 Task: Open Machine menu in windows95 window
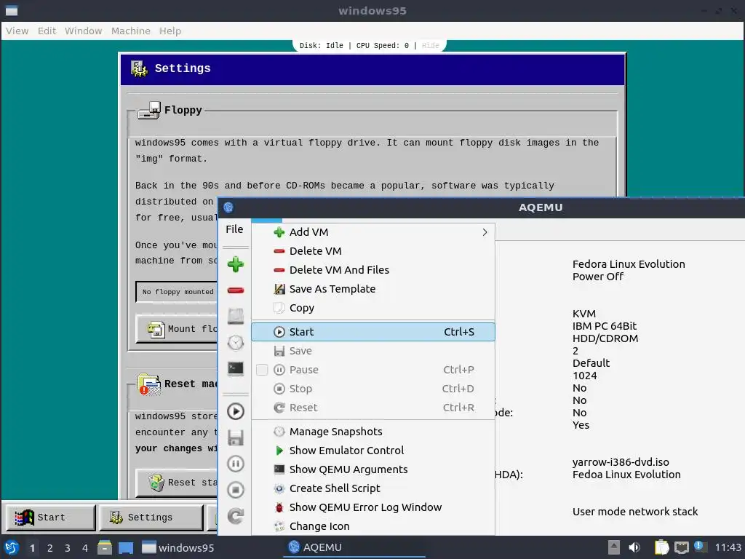coord(131,31)
